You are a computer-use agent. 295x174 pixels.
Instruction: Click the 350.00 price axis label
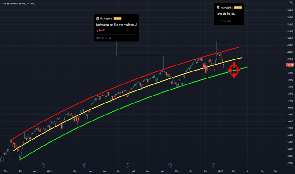[x=290, y=142]
